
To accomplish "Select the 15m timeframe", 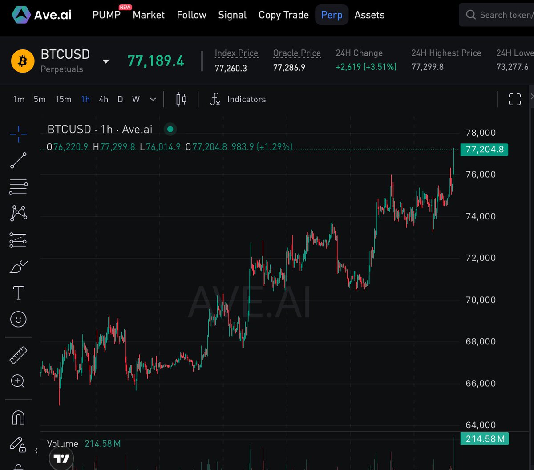I will (x=63, y=99).
